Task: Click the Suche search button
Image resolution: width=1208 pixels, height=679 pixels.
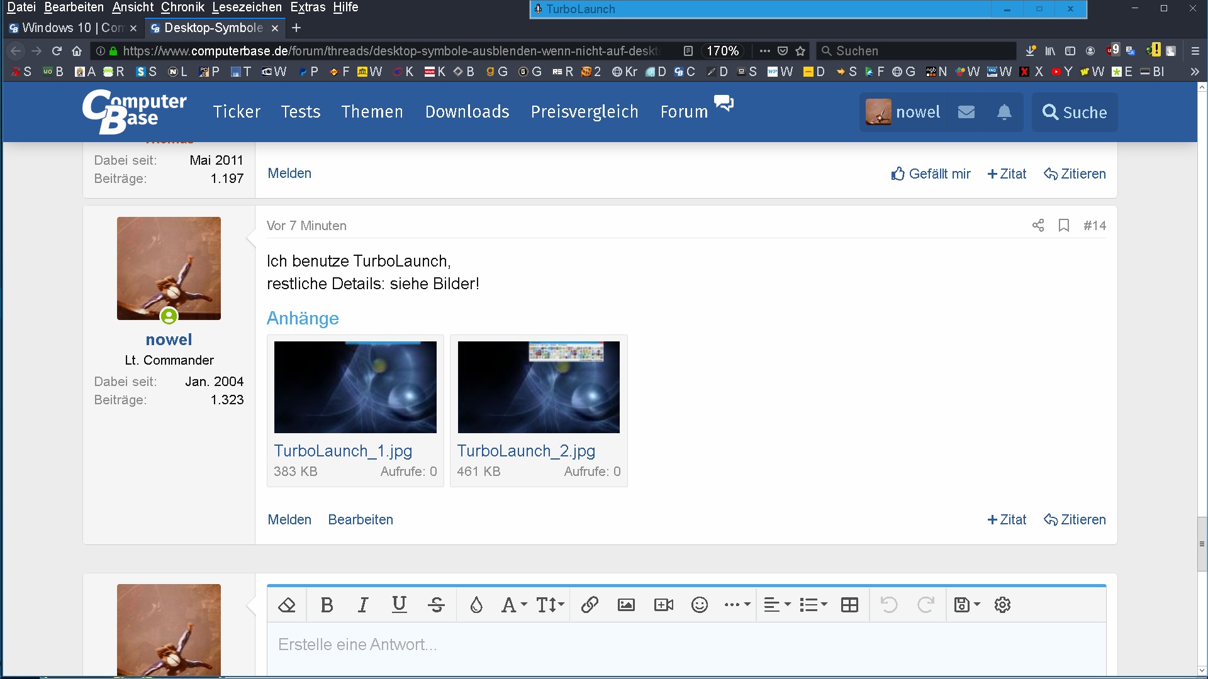Action: pos(1075,112)
